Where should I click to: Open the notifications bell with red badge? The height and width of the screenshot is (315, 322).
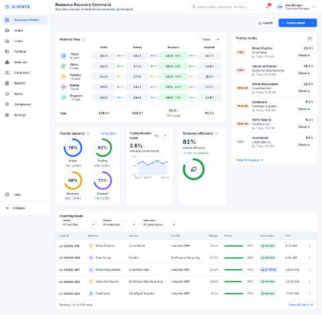[268, 7]
